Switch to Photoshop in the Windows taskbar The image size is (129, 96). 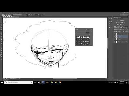(43, 82)
